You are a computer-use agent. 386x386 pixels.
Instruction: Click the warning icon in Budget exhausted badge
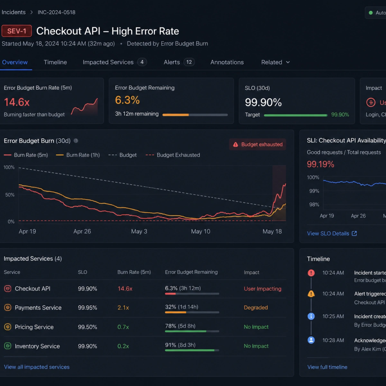click(235, 144)
